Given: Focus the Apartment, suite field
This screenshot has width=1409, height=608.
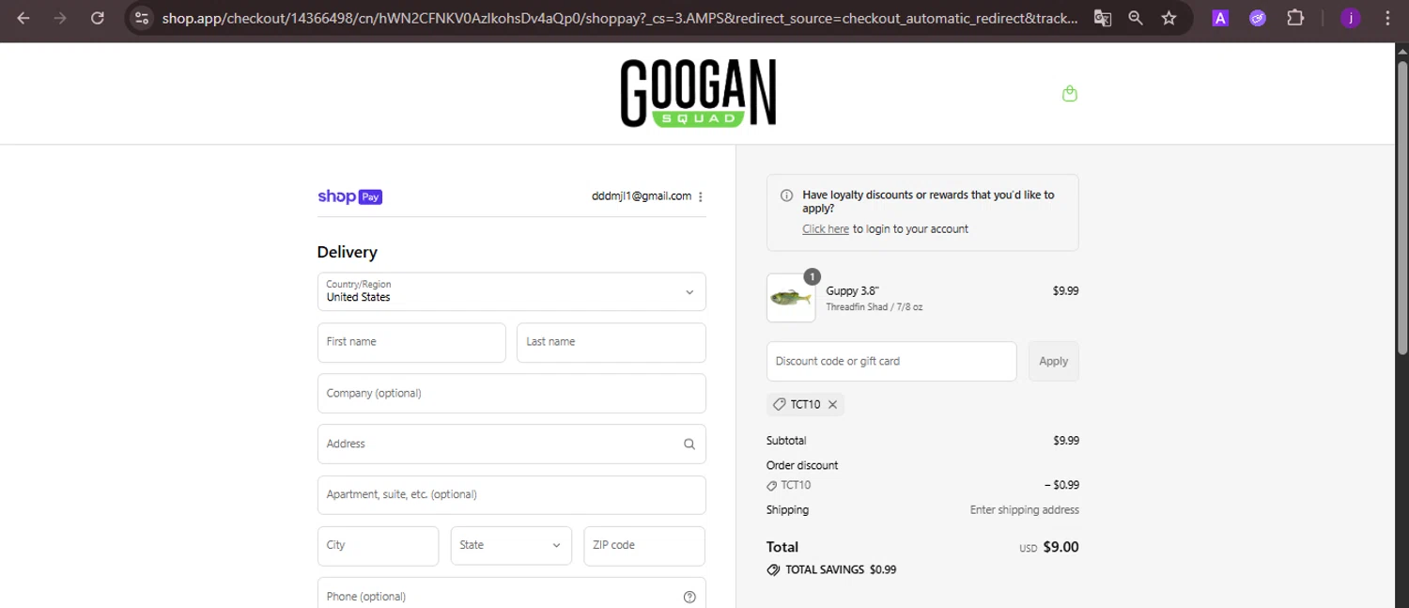Looking at the screenshot, I should click(x=512, y=494).
